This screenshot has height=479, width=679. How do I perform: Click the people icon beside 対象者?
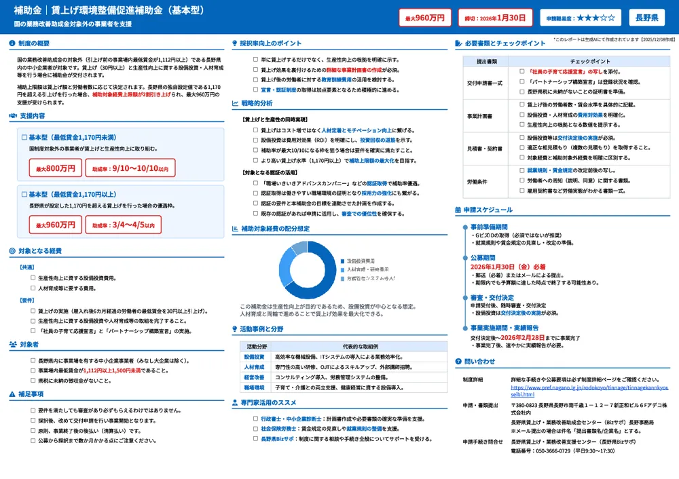12,344
